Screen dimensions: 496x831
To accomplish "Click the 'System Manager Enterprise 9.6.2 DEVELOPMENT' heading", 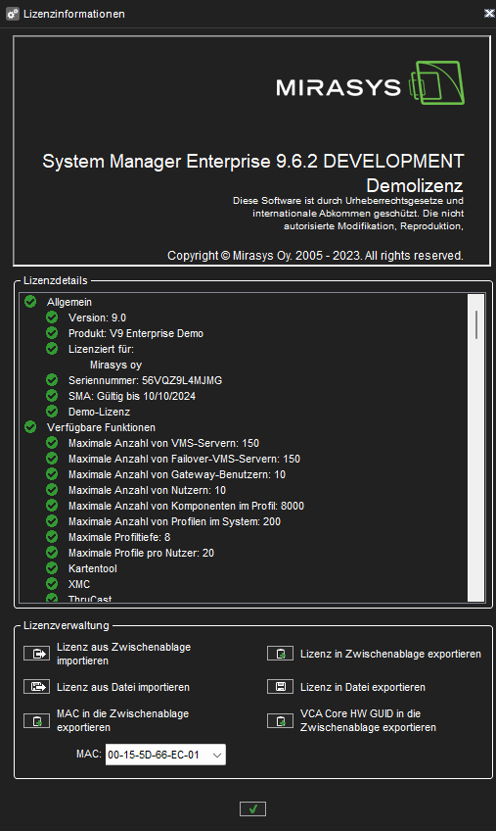I will (253, 161).
